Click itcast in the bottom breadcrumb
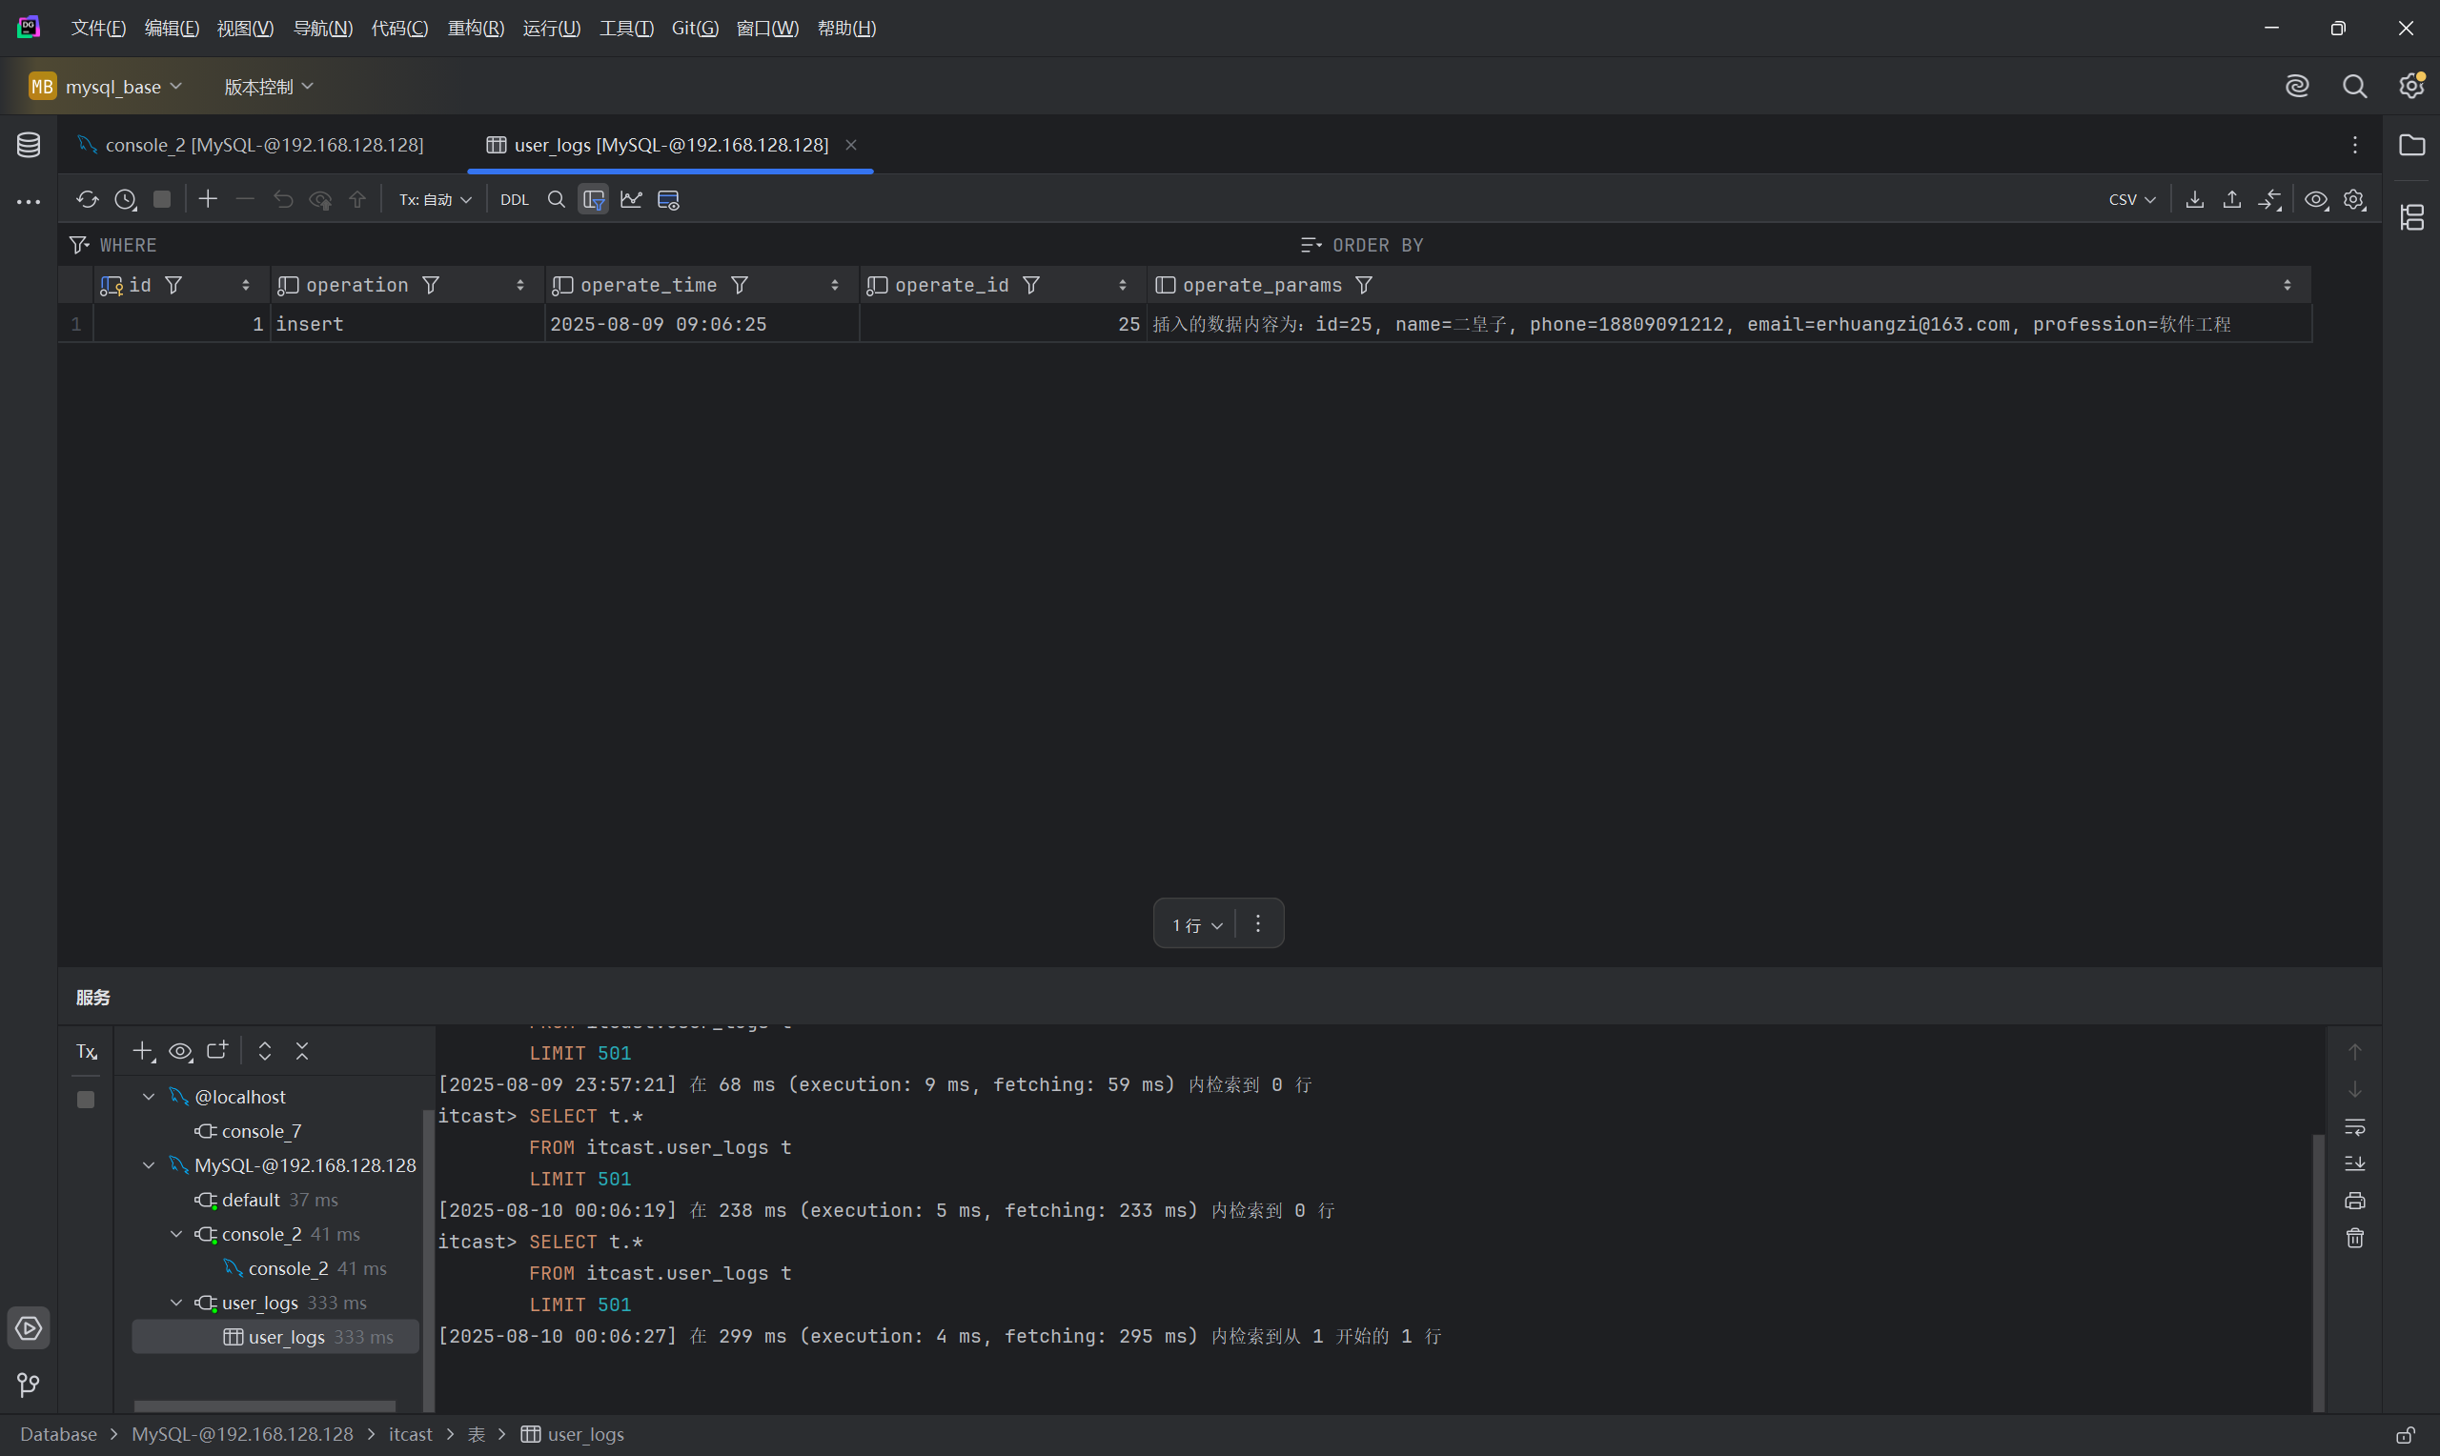Image resolution: width=2440 pixels, height=1456 pixels. pos(410,1434)
